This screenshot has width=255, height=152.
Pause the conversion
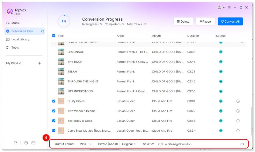pyautogui.click(x=205, y=21)
